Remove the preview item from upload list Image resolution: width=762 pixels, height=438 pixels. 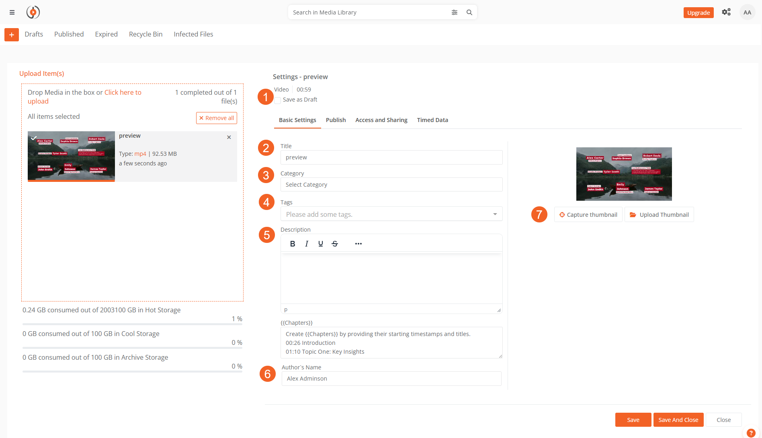click(x=229, y=137)
